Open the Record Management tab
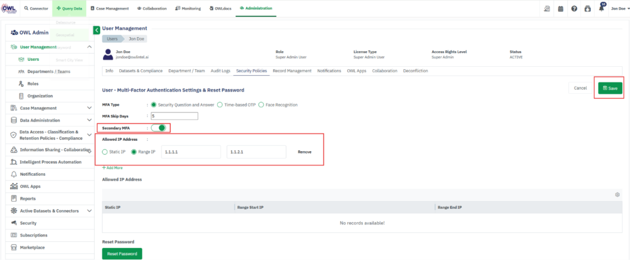 pyautogui.click(x=292, y=71)
